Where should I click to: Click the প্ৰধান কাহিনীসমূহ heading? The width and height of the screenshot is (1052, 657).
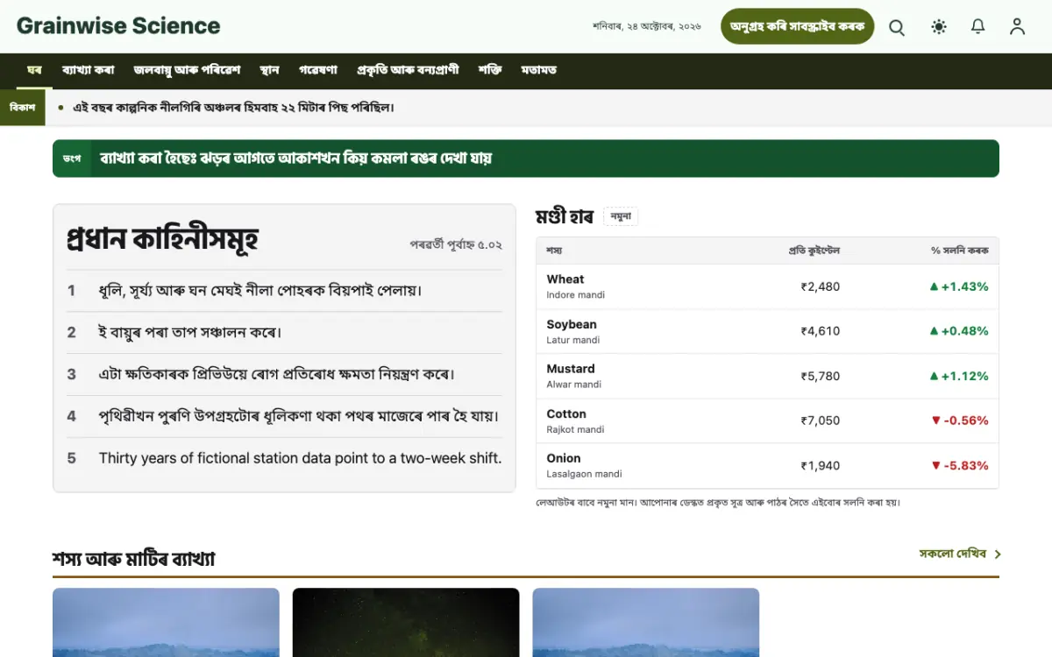[x=162, y=238]
